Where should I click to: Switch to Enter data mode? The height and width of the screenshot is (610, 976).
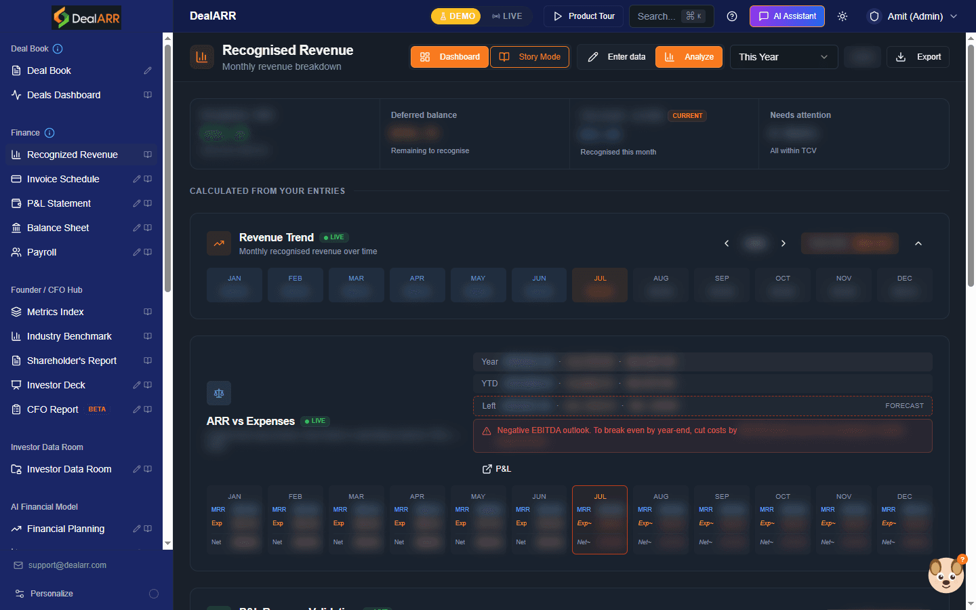click(616, 57)
